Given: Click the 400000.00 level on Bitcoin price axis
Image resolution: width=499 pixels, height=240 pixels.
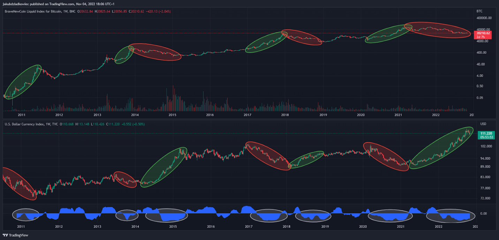Looking at the screenshot, I should tap(484, 18).
